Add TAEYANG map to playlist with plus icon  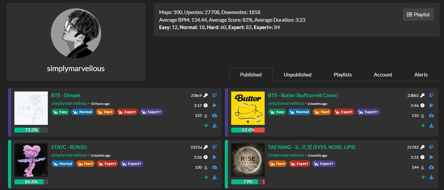pos(423,177)
